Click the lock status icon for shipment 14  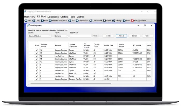pyautogui.click(x=37, y=50)
